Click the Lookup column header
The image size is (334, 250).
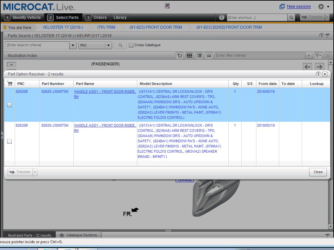pyautogui.click(x=316, y=84)
